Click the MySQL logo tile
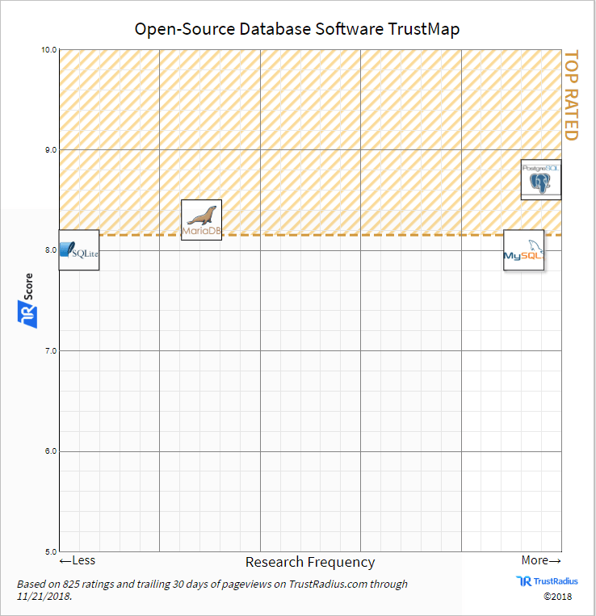596x616 pixels. pos(523,249)
